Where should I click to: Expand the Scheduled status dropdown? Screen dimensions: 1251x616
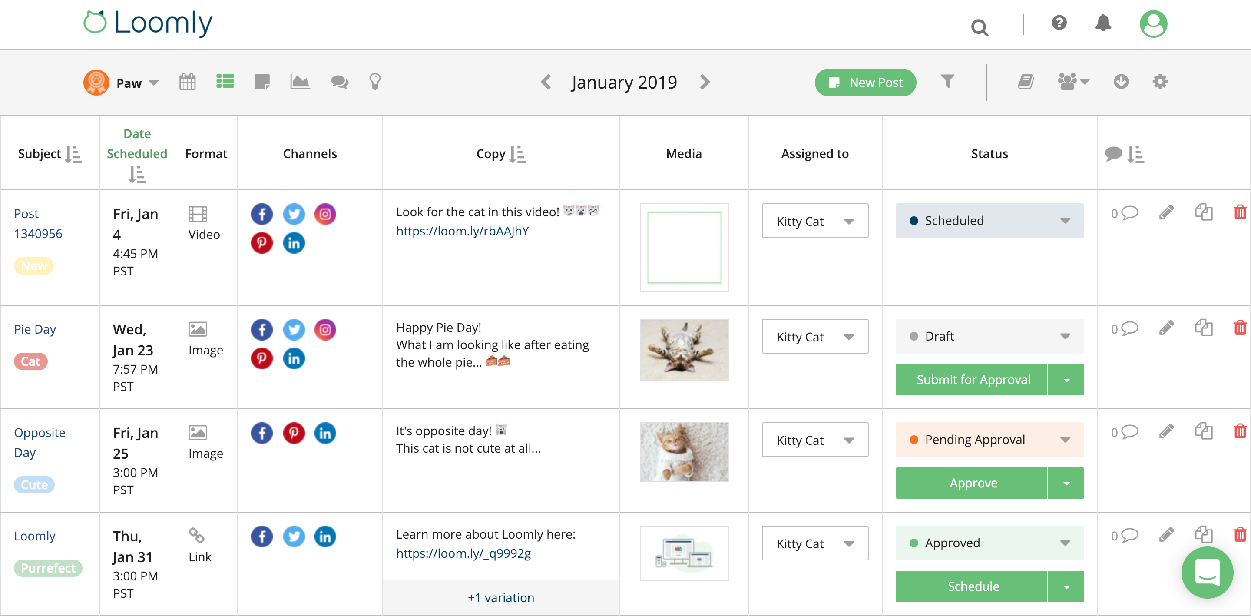1064,220
